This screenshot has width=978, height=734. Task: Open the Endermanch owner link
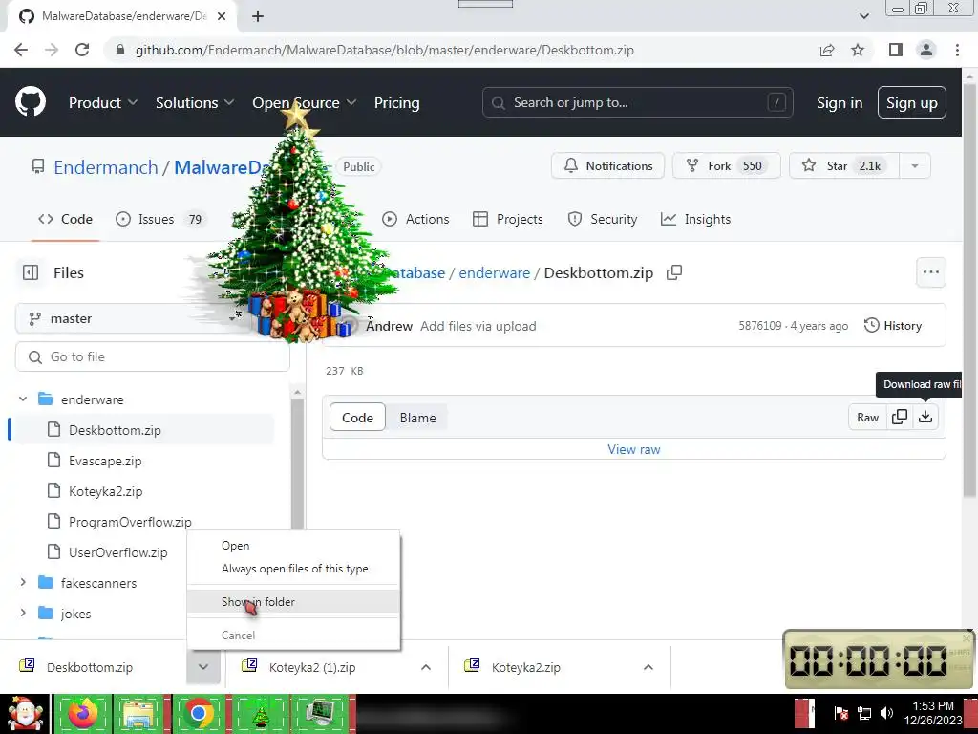(x=106, y=167)
